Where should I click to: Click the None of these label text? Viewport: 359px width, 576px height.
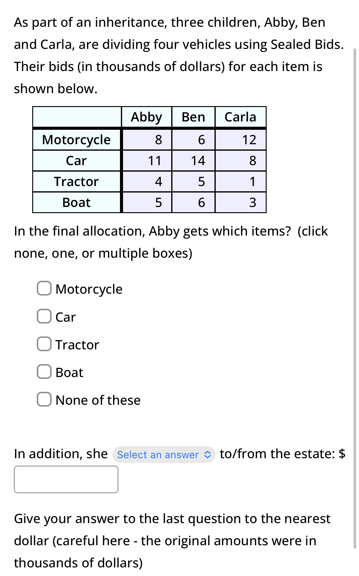point(98,400)
